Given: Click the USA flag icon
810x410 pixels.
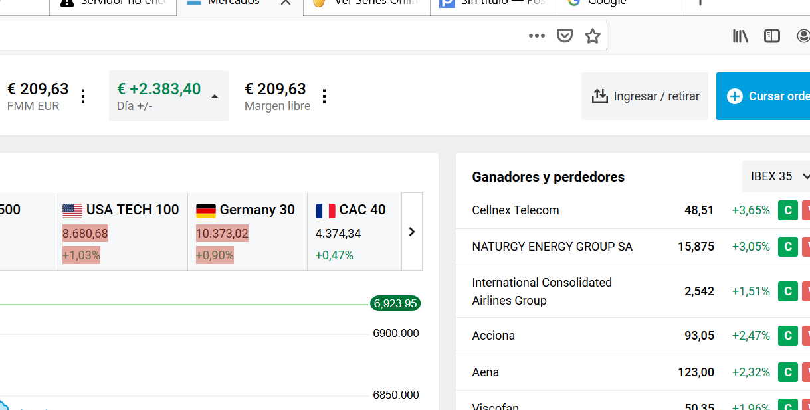Looking at the screenshot, I should click(x=72, y=211).
